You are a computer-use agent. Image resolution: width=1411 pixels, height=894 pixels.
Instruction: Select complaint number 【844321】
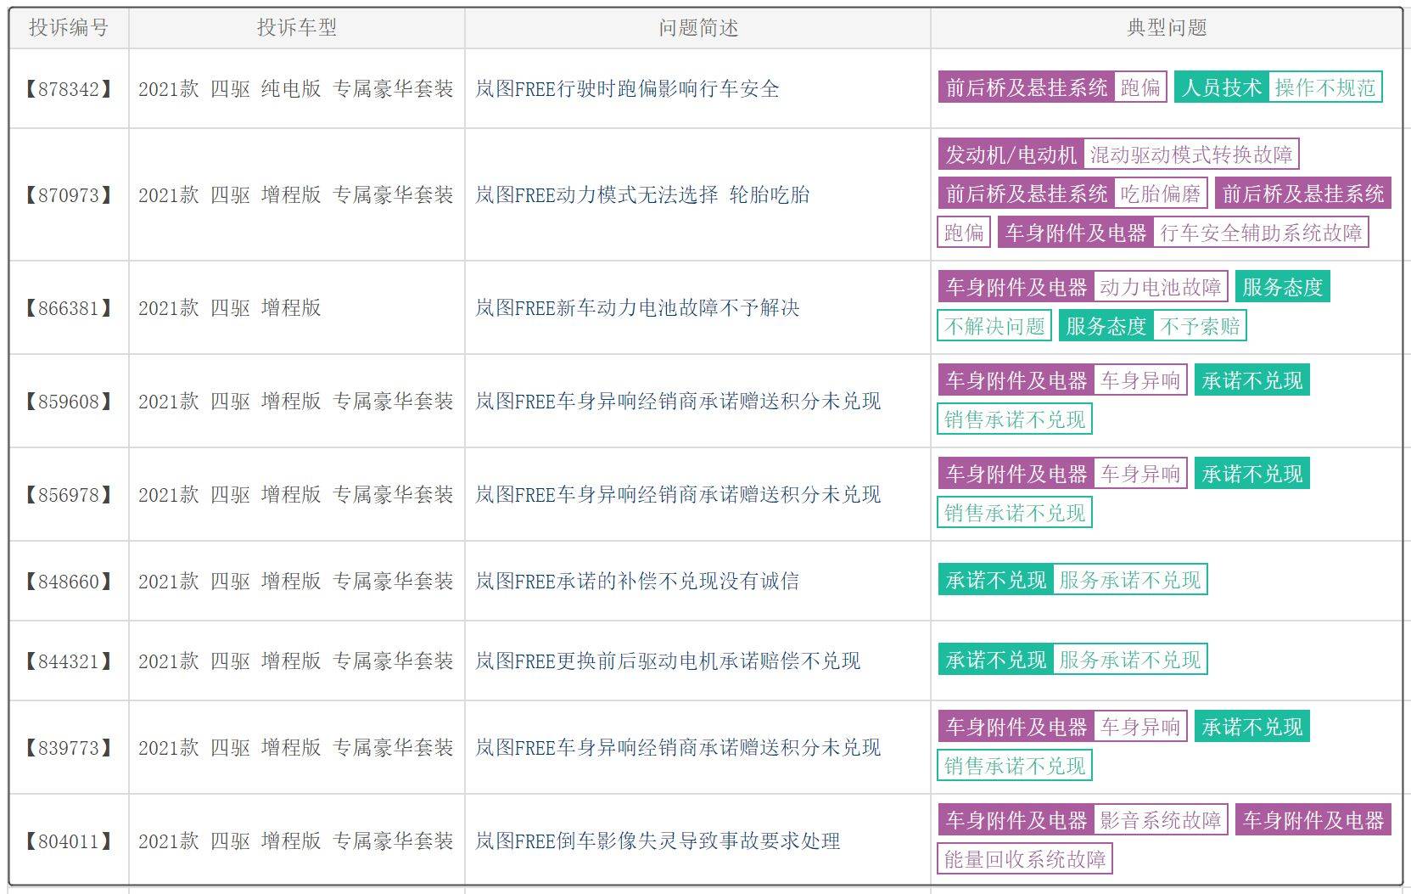(69, 661)
